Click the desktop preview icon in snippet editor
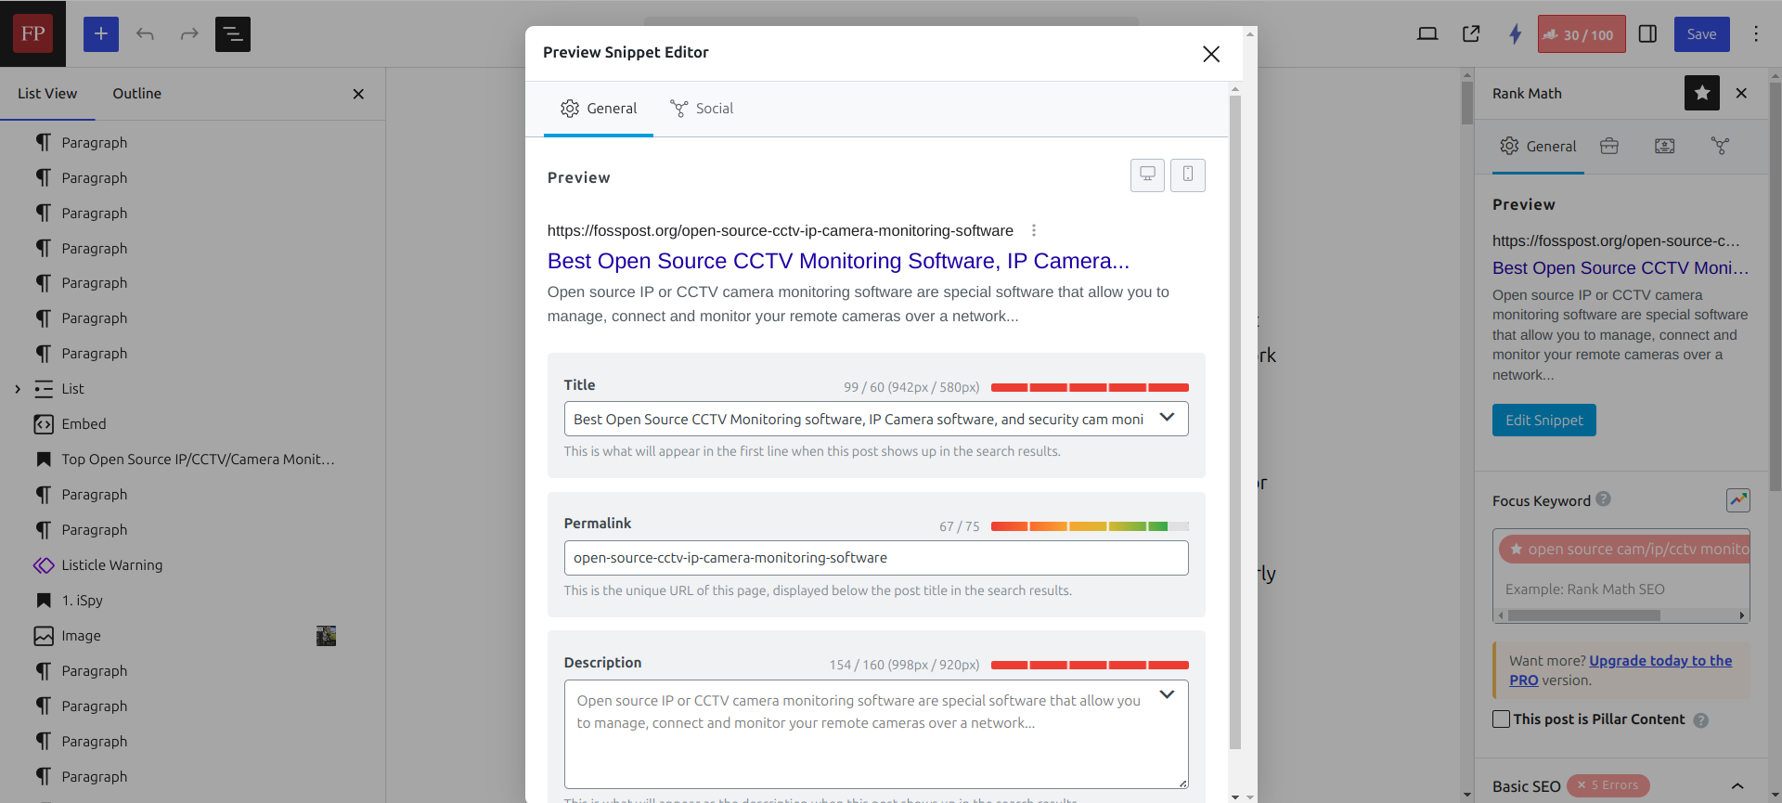 [x=1147, y=175]
